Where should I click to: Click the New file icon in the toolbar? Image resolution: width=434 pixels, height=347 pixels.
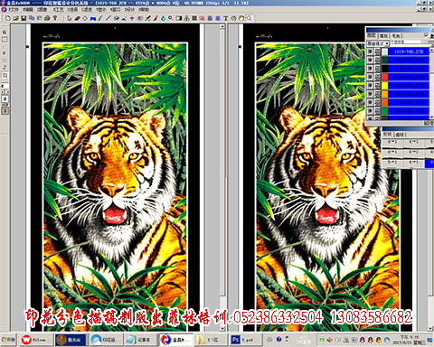tap(7, 18)
